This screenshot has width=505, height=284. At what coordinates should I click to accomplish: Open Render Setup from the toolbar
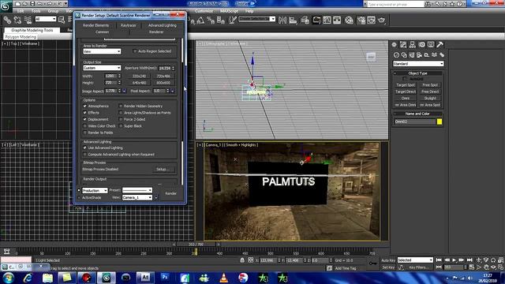point(361,21)
